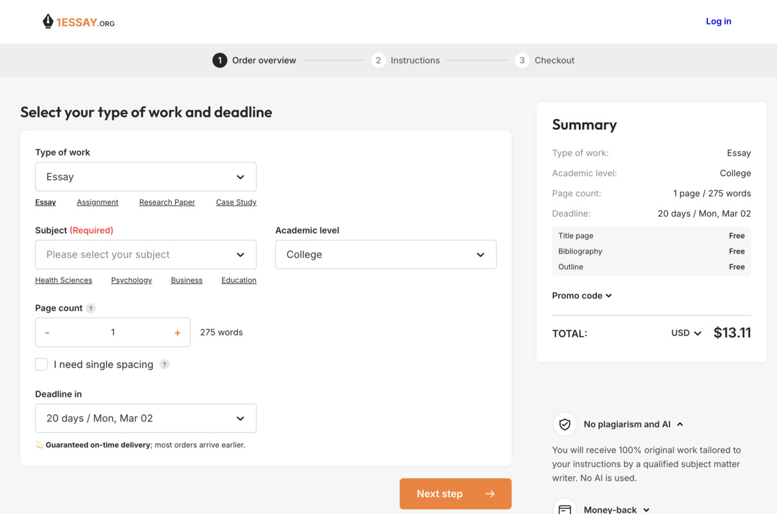Open the Deadline in dropdown

(146, 418)
